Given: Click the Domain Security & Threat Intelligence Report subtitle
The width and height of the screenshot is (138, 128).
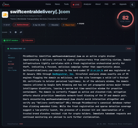Looking at the screenshot, I should [x=26, y=16].
